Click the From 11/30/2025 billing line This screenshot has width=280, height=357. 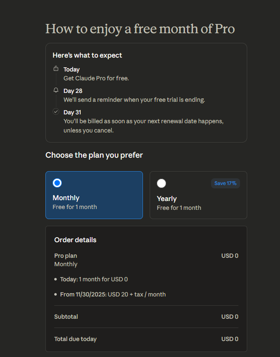tap(113, 294)
